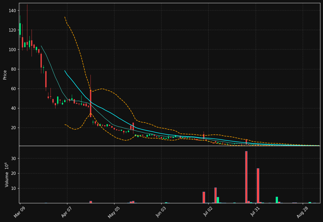Click the Apr 07 date label
Image resolution: width=323 pixels, height=222 pixels.
[x=67, y=212]
